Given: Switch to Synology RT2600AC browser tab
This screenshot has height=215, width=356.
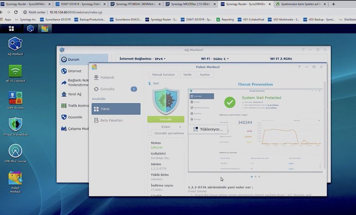Looking at the screenshot, I should point(136,4).
